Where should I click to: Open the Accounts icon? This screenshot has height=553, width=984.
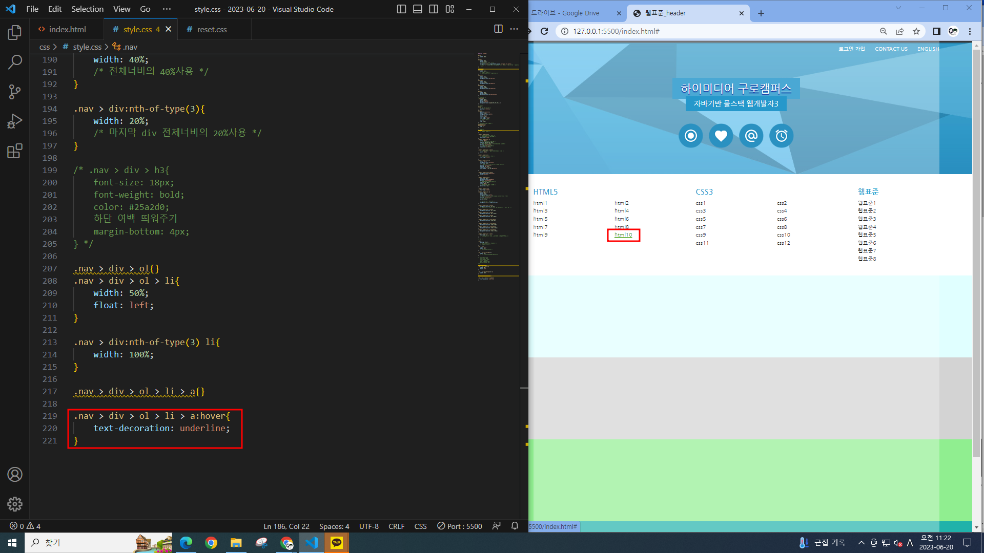point(15,475)
